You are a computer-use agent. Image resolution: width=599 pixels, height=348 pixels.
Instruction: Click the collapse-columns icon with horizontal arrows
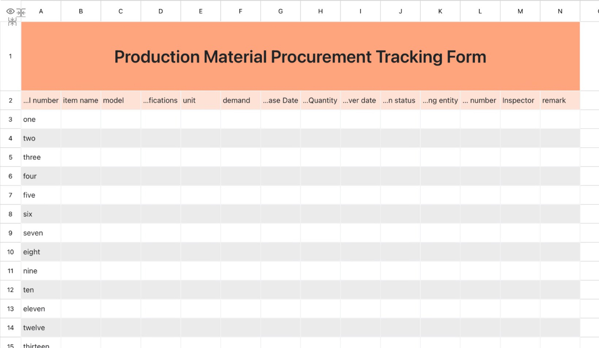pos(21,12)
